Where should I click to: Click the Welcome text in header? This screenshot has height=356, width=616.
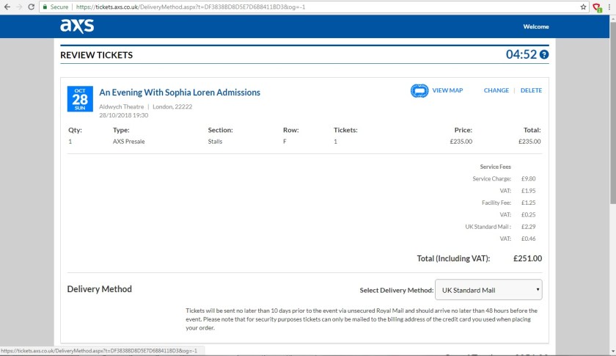point(535,26)
